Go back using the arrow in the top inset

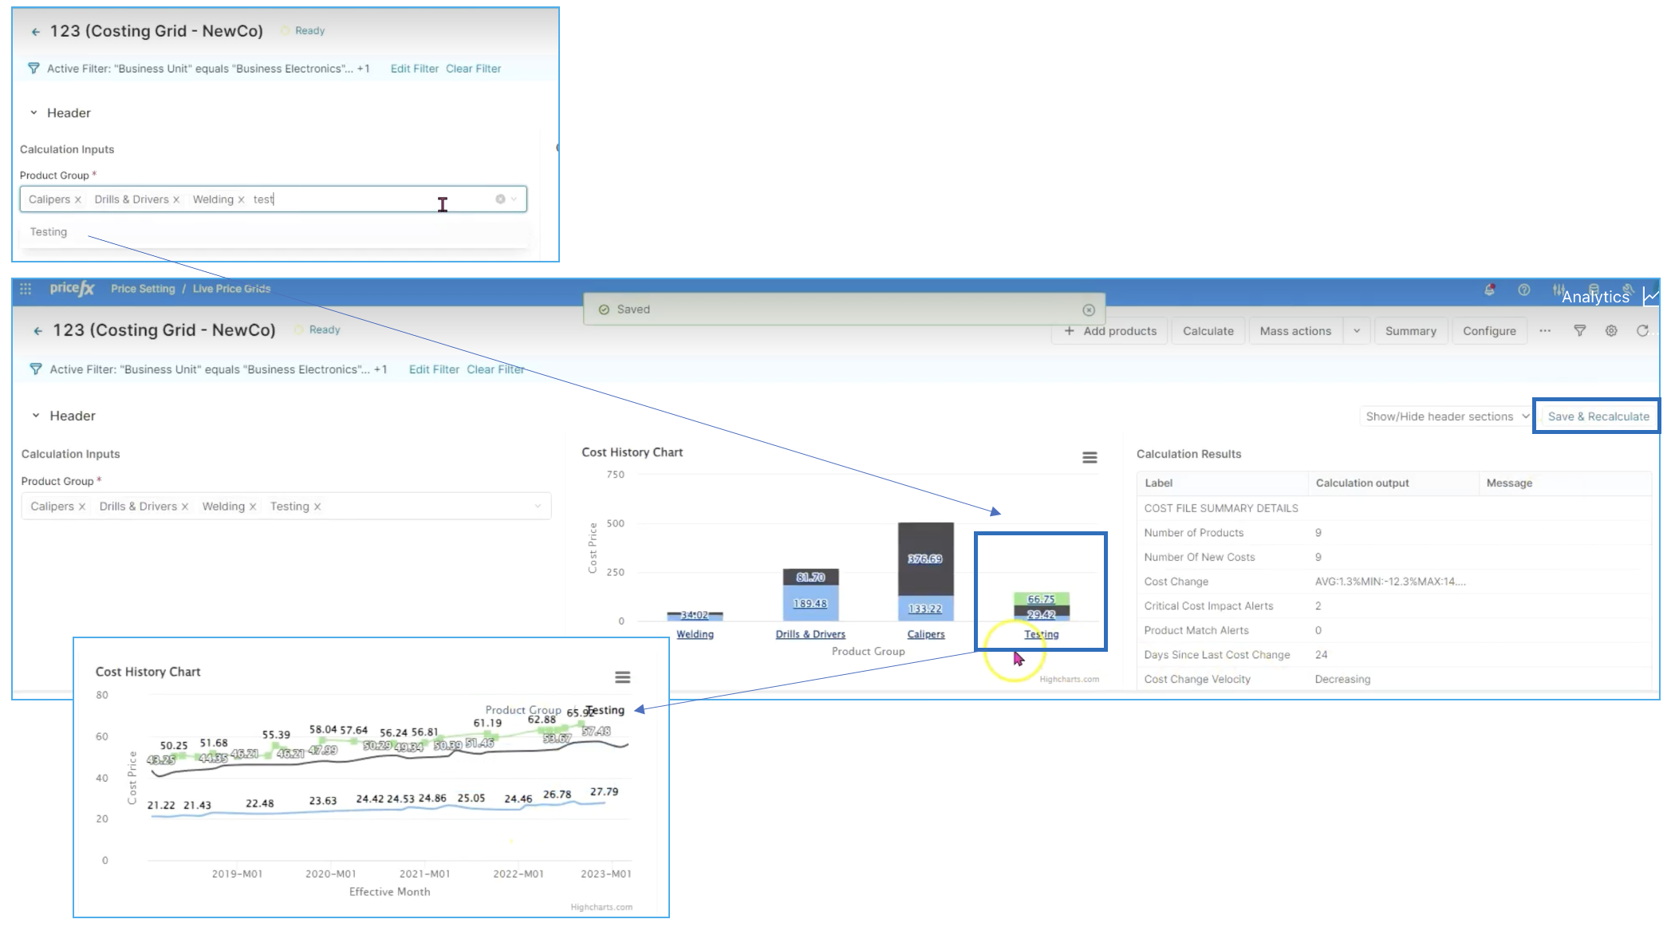(x=36, y=32)
